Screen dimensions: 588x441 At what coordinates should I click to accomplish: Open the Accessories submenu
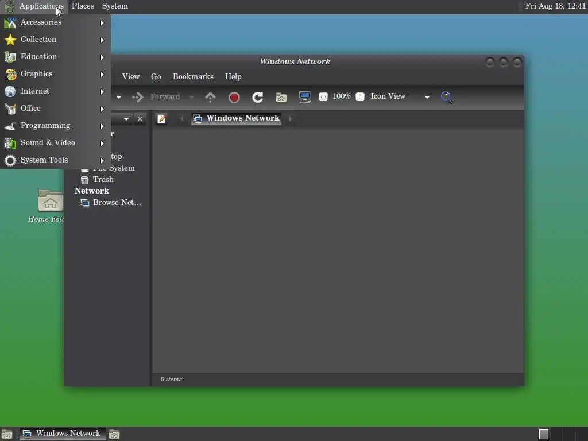pyautogui.click(x=55, y=22)
